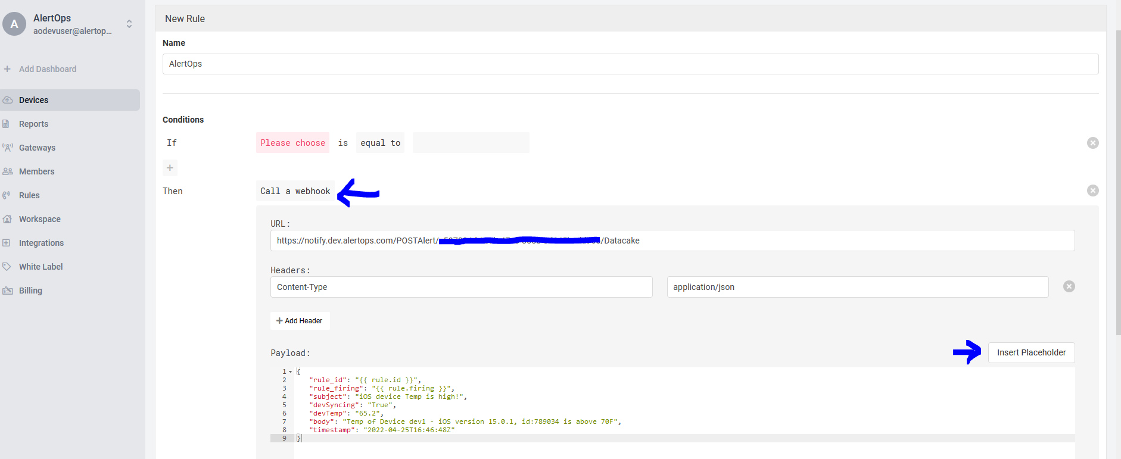Delete the If condition row
The width and height of the screenshot is (1121, 459).
pyautogui.click(x=1092, y=143)
